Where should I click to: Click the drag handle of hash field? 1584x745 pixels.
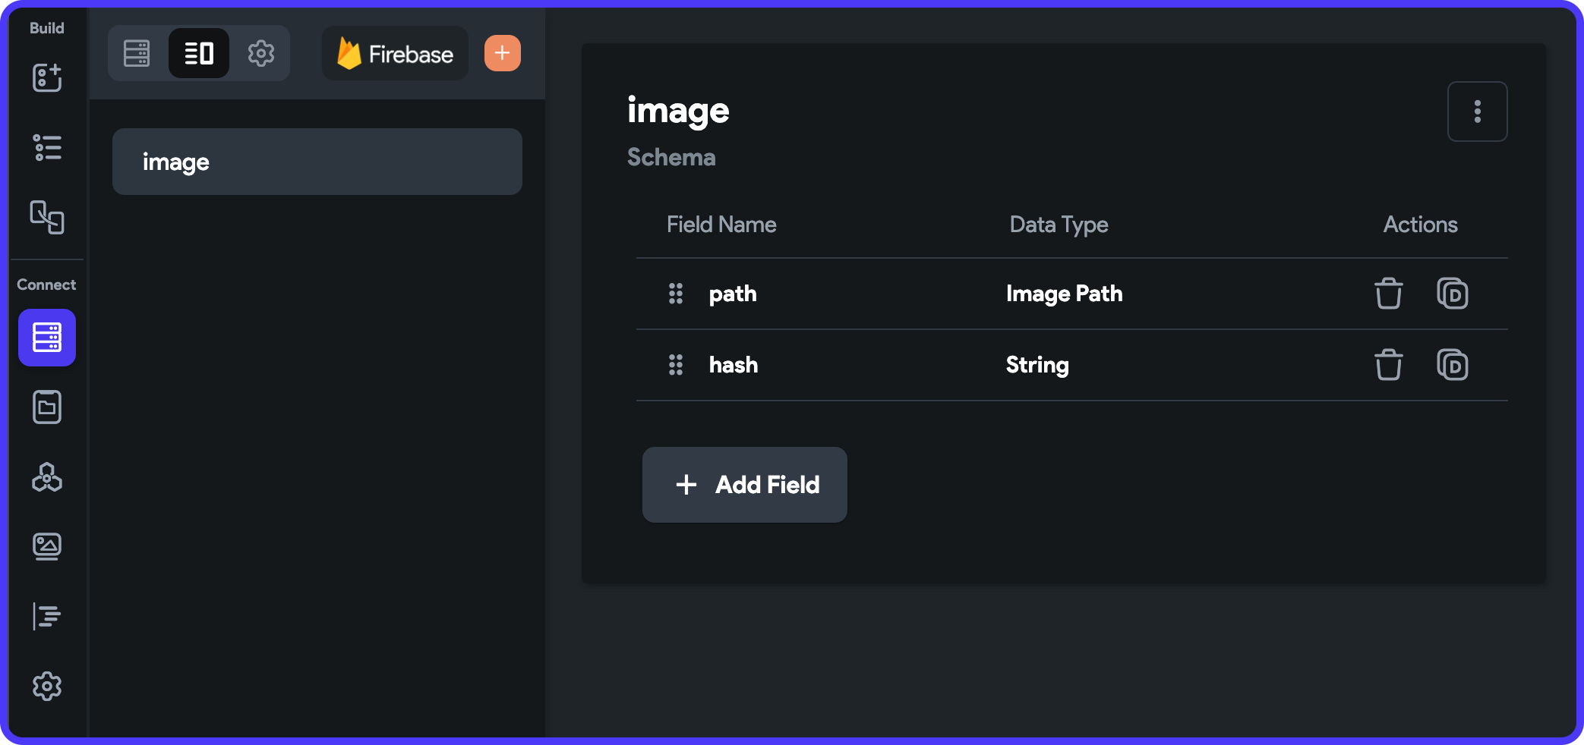(676, 365)
